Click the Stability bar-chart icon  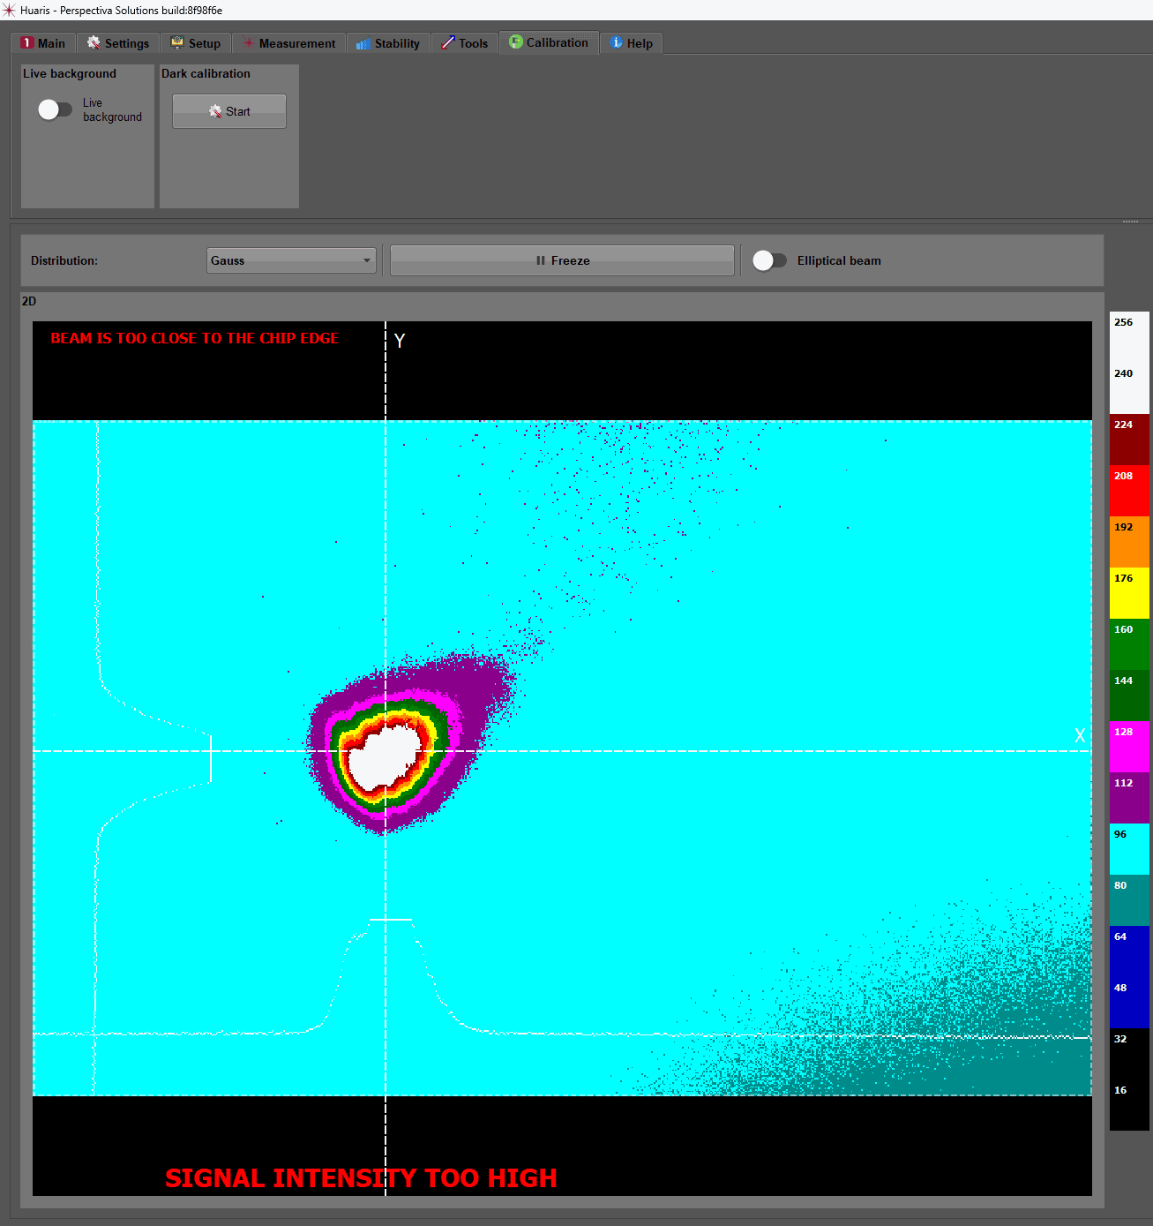[x=363, y=42]
